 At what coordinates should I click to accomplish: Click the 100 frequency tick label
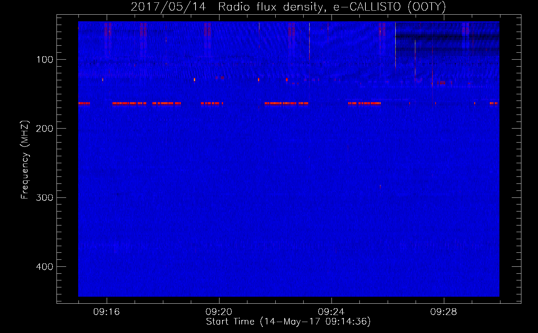(45, 60)
